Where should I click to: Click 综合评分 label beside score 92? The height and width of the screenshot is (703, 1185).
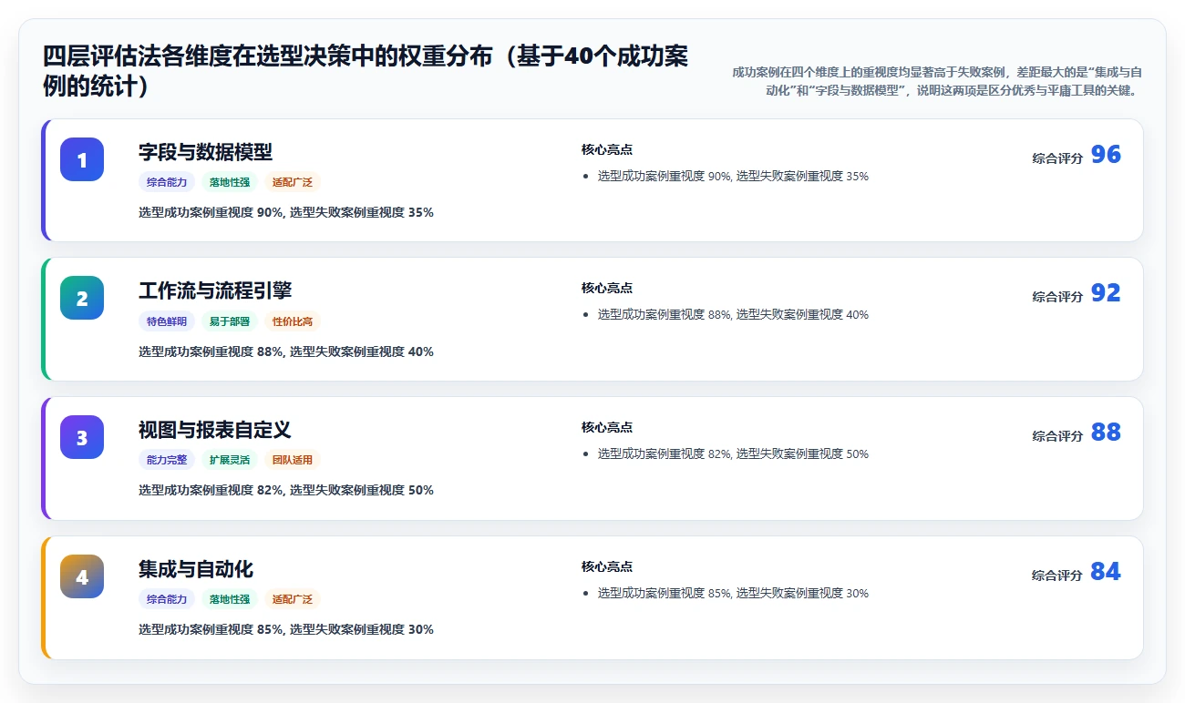click(1057, 297)
